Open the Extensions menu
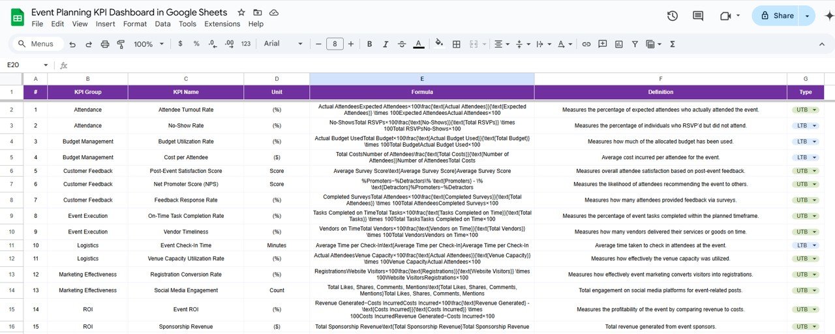Viewport: 835px width, 334px height. tap(222, 24)
